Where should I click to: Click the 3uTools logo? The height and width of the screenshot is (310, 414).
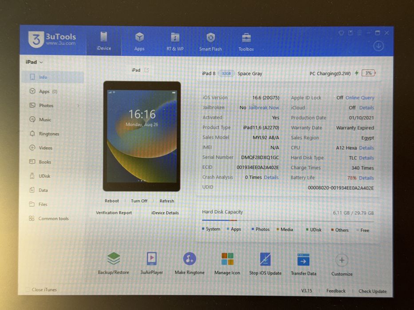pos(52,39)
